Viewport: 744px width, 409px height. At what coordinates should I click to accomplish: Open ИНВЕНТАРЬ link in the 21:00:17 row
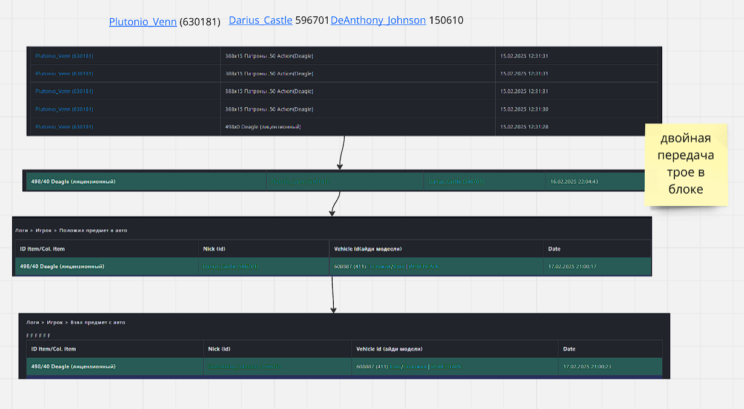click(424, 266)
